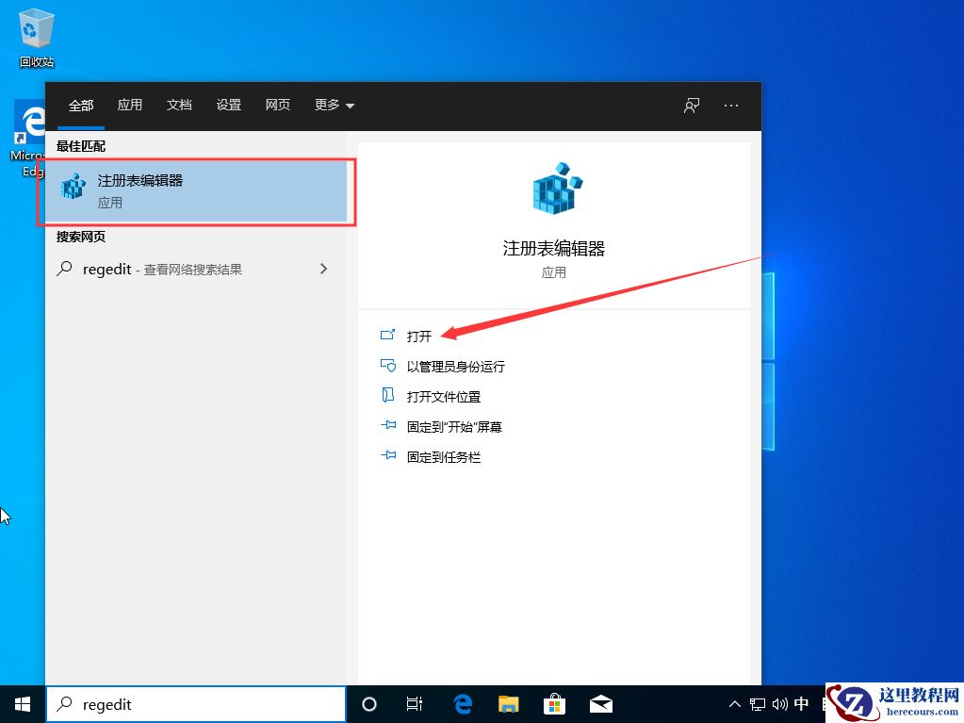The width and height of the screenshot is (964, 723).
Task: Switch to the 设置 search tab
Action: click(x=228, y=106)
